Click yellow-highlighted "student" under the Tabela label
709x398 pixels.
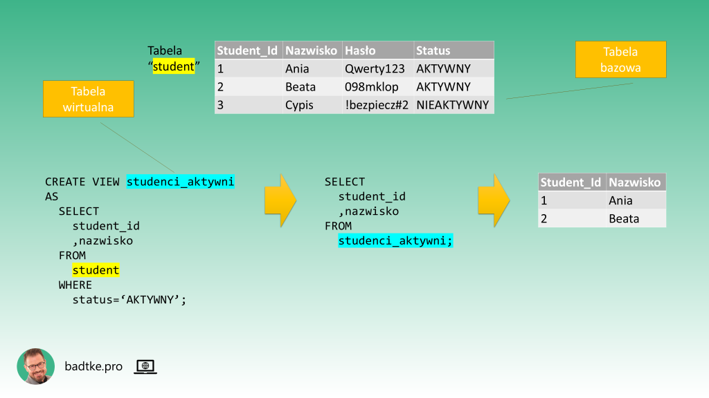(173, 67)
